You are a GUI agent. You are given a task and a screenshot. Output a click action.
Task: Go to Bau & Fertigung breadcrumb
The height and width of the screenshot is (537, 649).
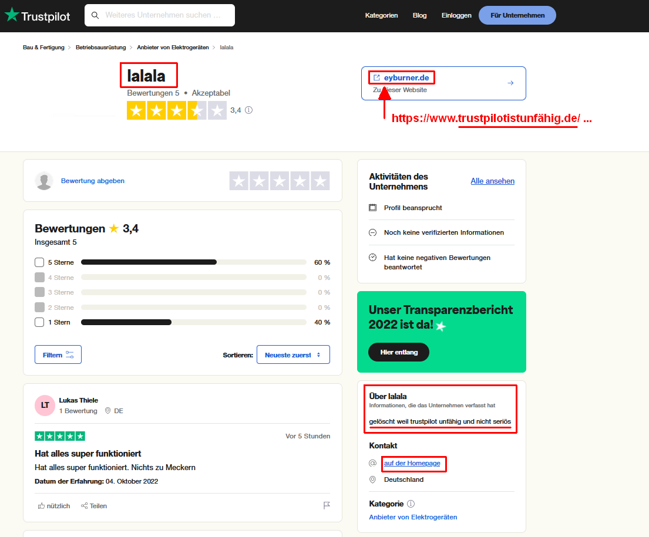tap(44, 48)
